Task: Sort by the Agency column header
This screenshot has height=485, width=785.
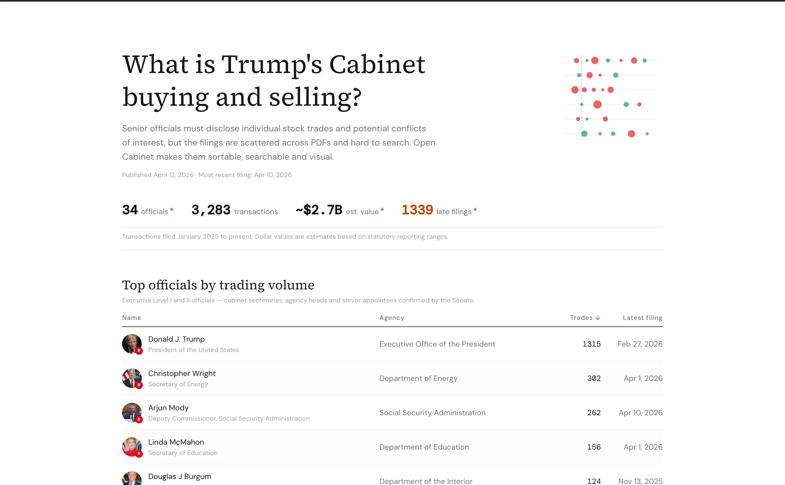Action: coord(392,317)
